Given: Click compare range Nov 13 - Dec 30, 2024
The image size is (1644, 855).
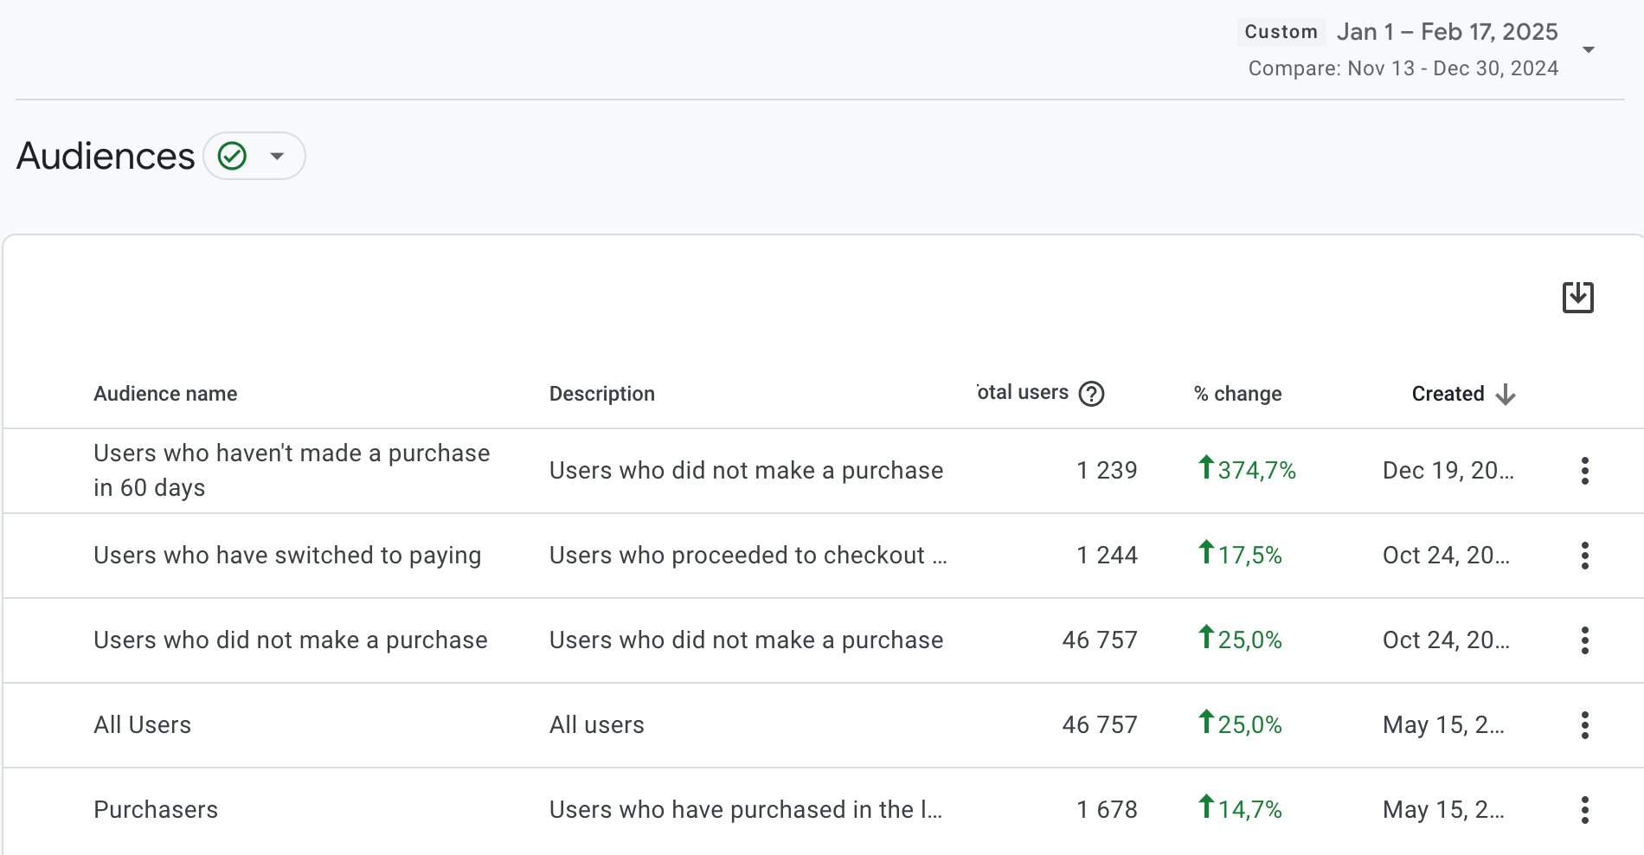Looking at the screenshot, I should tap(1403, 68).
